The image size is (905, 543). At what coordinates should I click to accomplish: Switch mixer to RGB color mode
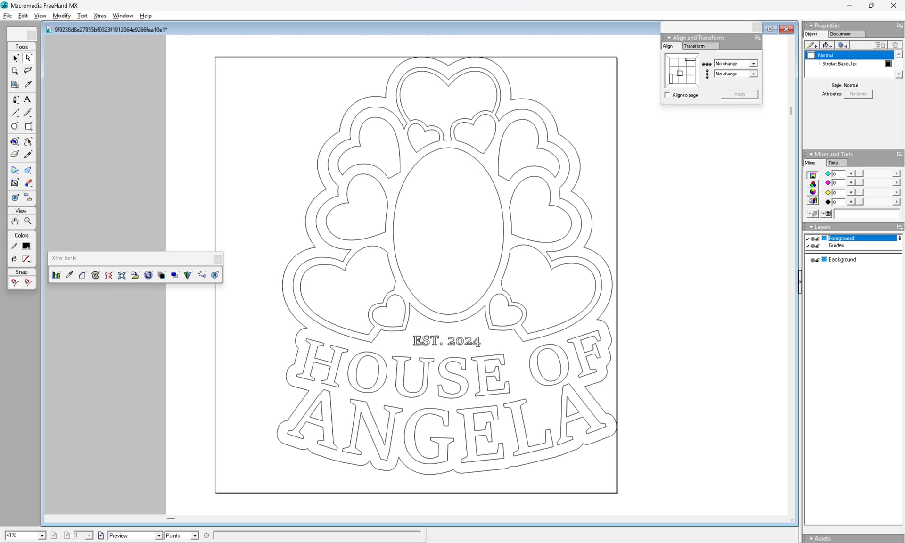click(x=813, y=184)
